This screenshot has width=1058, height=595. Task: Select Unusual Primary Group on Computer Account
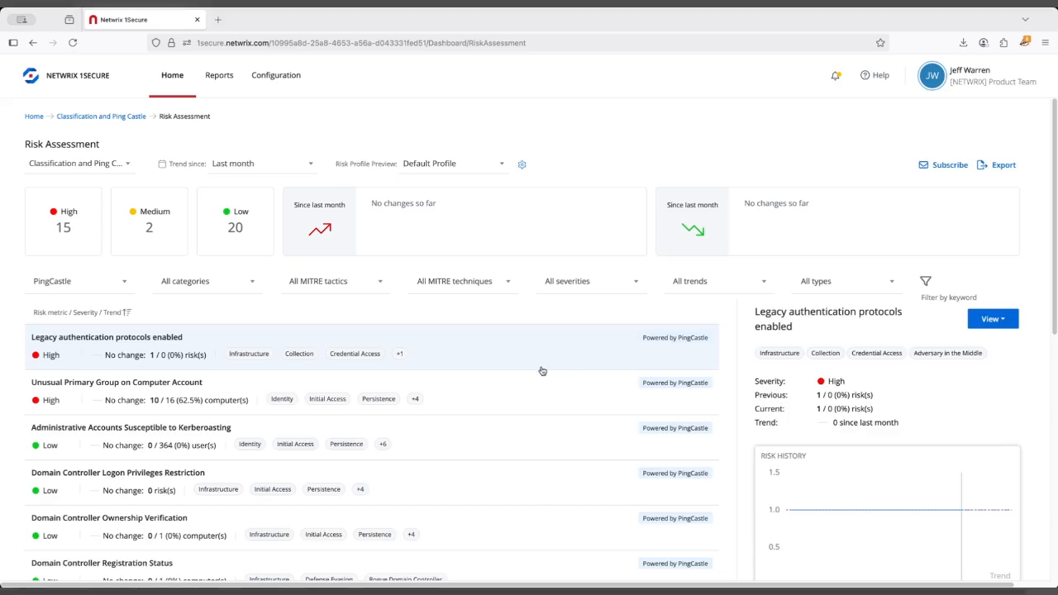[372, 392]
